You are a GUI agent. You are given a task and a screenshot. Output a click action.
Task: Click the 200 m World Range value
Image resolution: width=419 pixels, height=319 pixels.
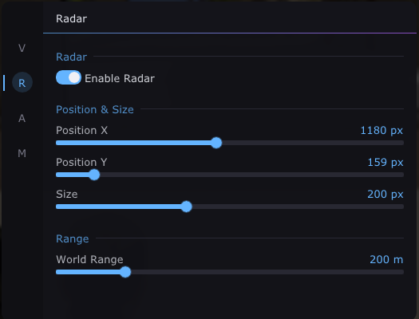[x=386, y=259]
